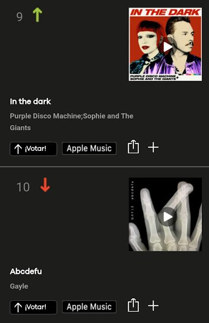Click the green up arrow at rank 9

[x=37, y=15]
